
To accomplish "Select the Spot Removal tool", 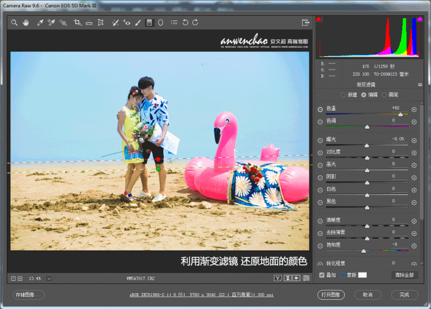I will (x=115, y=23).
